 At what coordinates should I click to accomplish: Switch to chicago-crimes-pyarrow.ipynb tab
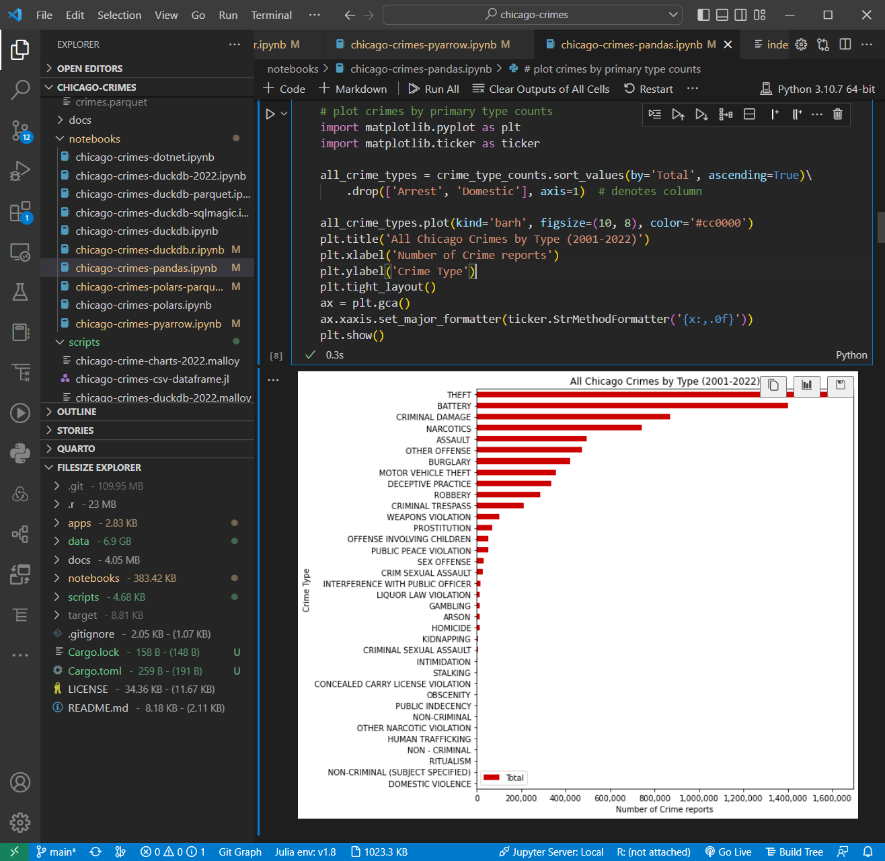(x=423, y=44)
